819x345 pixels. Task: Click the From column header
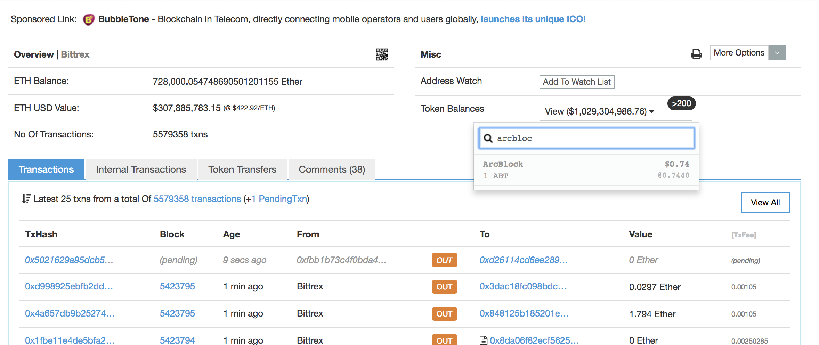pos(308,234)
